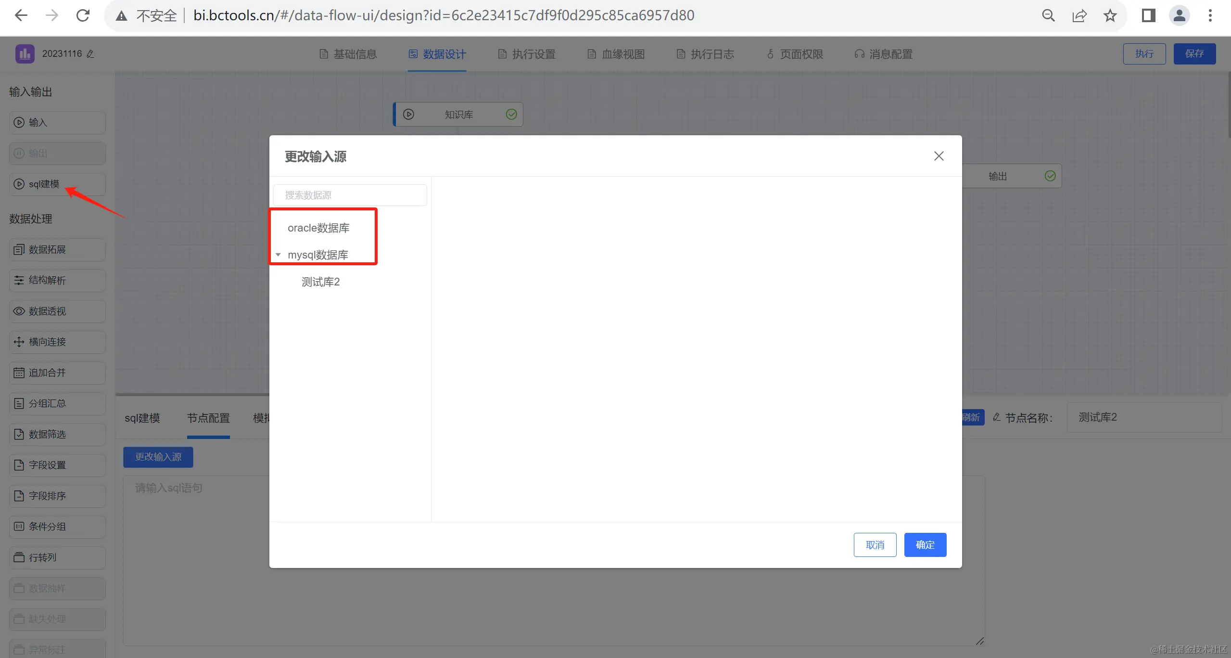Click the browser share page icon
Viewport: 1231px width, 658px height.
pos(1079,16)
